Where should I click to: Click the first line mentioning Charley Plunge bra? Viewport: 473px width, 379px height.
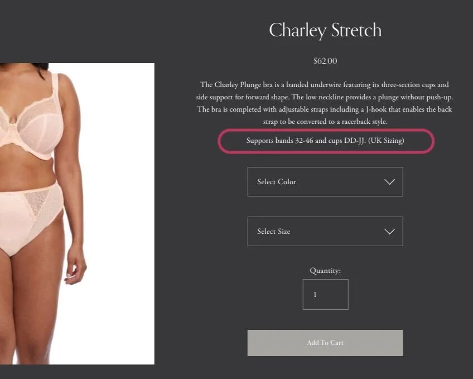tap(325, 85)
